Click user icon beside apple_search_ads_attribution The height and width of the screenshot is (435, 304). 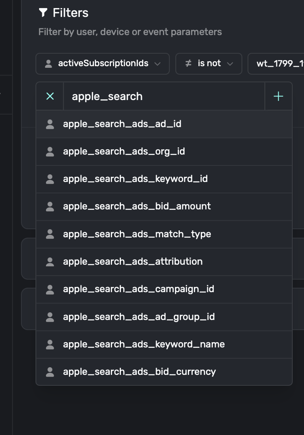point(50,262)
